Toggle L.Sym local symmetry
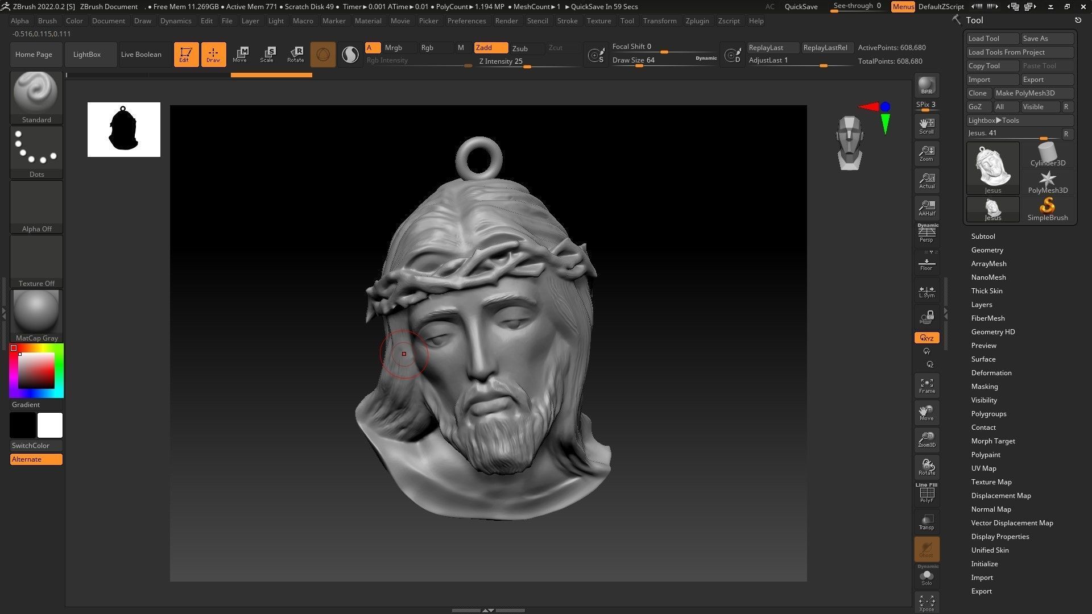The image size is (1092, 614). (x=926, y=289)
